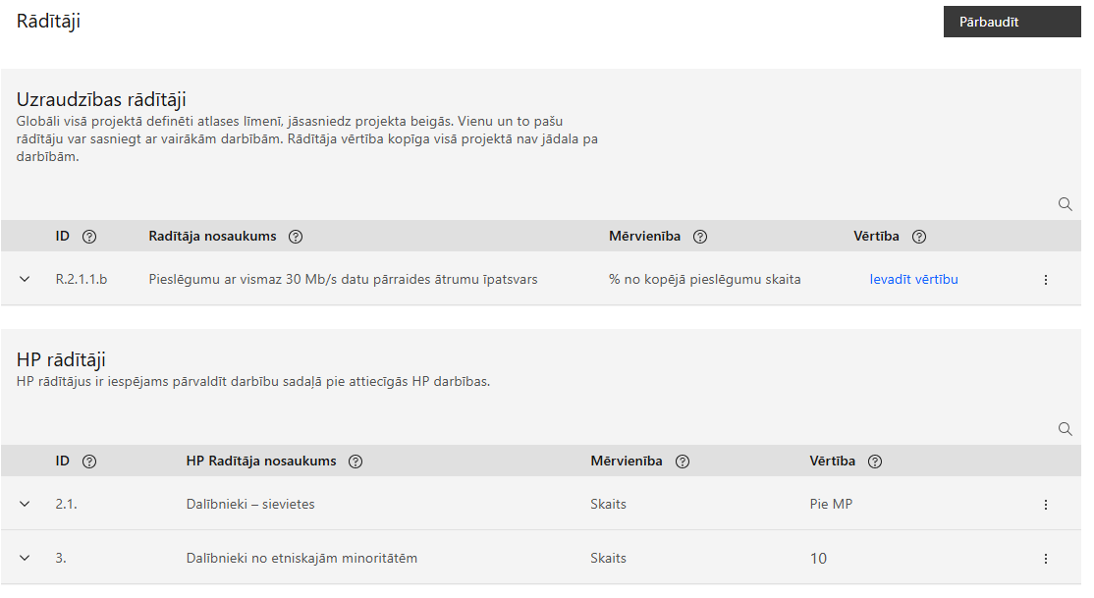Image resolution: width=1094 pixels, height=598 pixels.
Task: Show help for Mērvienība in Uzraudzības table
Action: point(700,237)
